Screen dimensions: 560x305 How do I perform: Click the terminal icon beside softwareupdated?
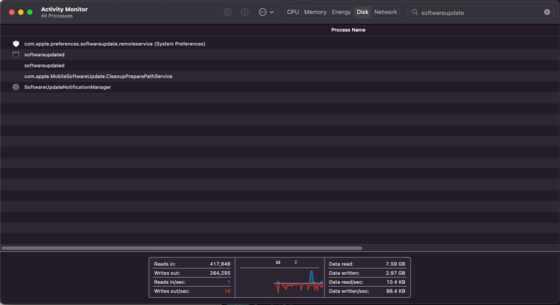pos(16,55)
